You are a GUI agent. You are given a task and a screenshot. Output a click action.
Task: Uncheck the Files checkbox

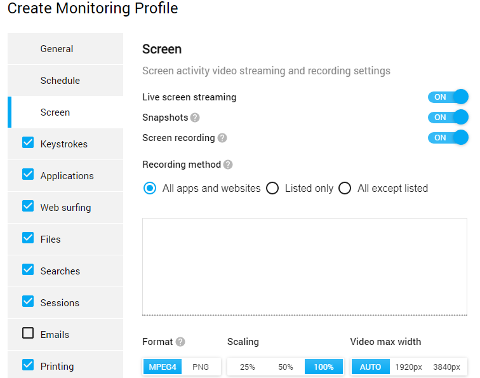28,238
